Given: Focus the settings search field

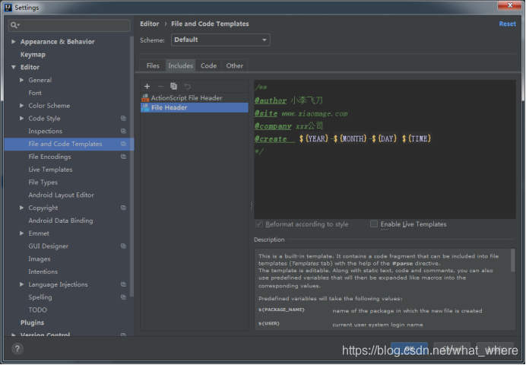Looking at the screenshot, I should [69, 25].
